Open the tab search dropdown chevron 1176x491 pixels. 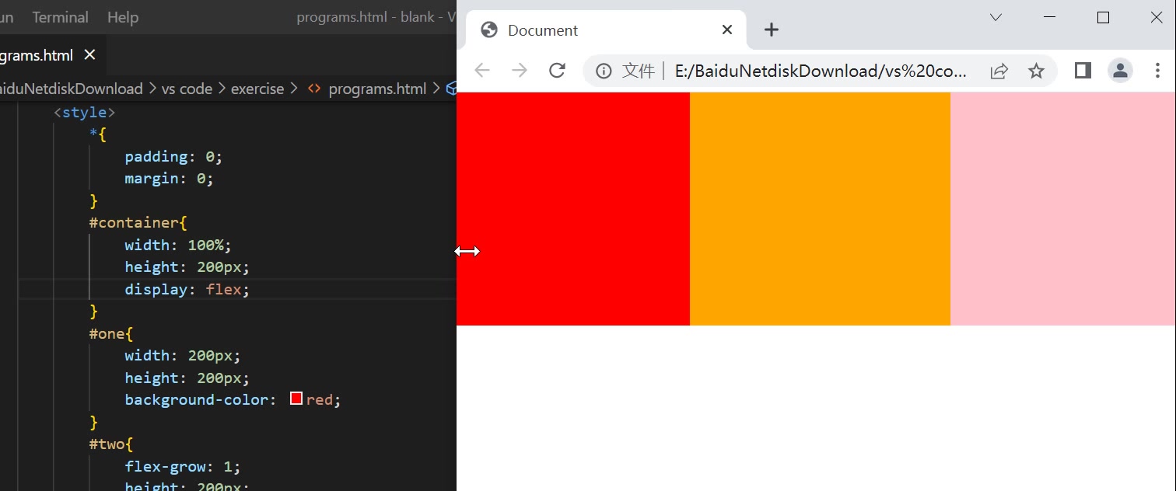click(996, 18)
